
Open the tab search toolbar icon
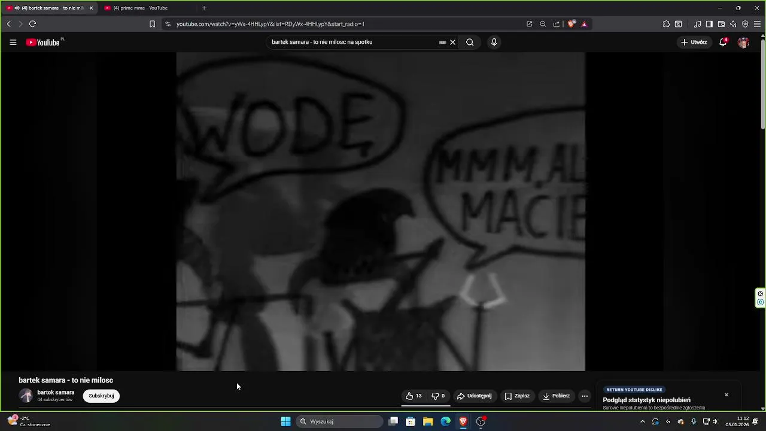coord(678,24)
